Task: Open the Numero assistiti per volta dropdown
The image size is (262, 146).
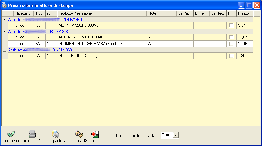Action: pyautogui.click(x=176, y=135)
